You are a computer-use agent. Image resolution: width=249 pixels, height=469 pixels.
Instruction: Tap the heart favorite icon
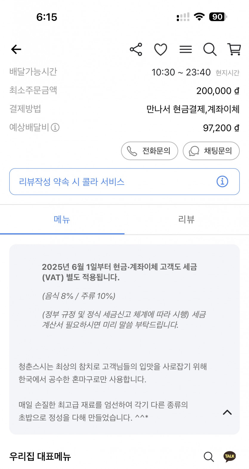[160, 49]
